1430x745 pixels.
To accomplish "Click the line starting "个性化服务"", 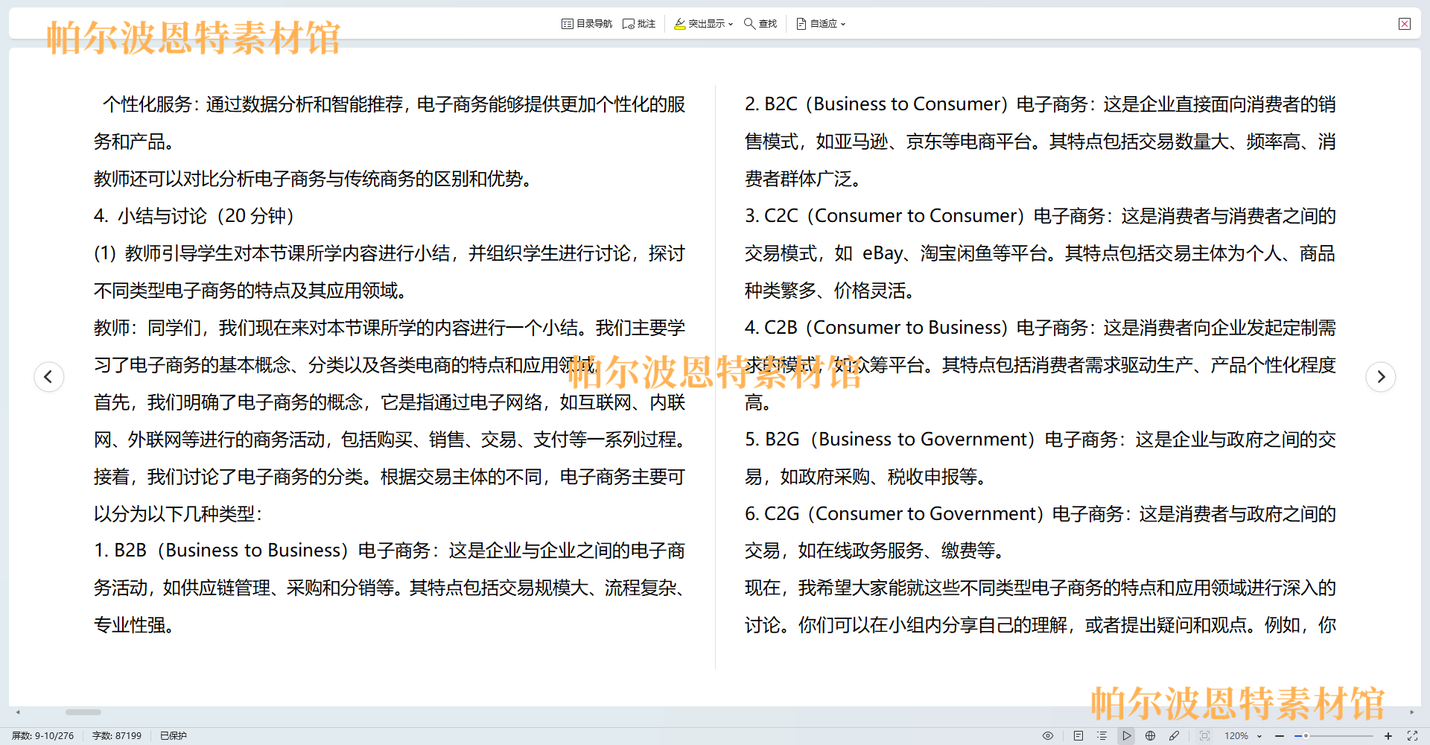I will pos(394,104).
